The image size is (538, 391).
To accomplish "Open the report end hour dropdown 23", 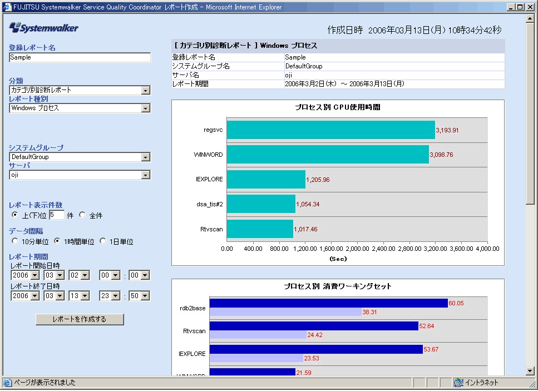I will coord(110,296).
